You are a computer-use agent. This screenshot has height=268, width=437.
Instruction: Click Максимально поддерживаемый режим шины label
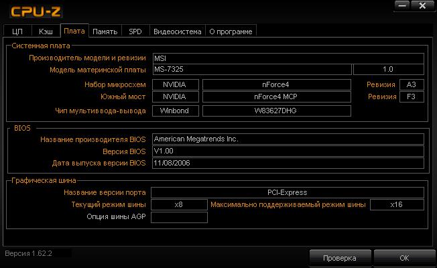point(288,204)
